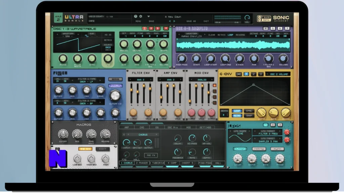Click the SAVE button
The image size is (344, 193).
click(152, 21)
